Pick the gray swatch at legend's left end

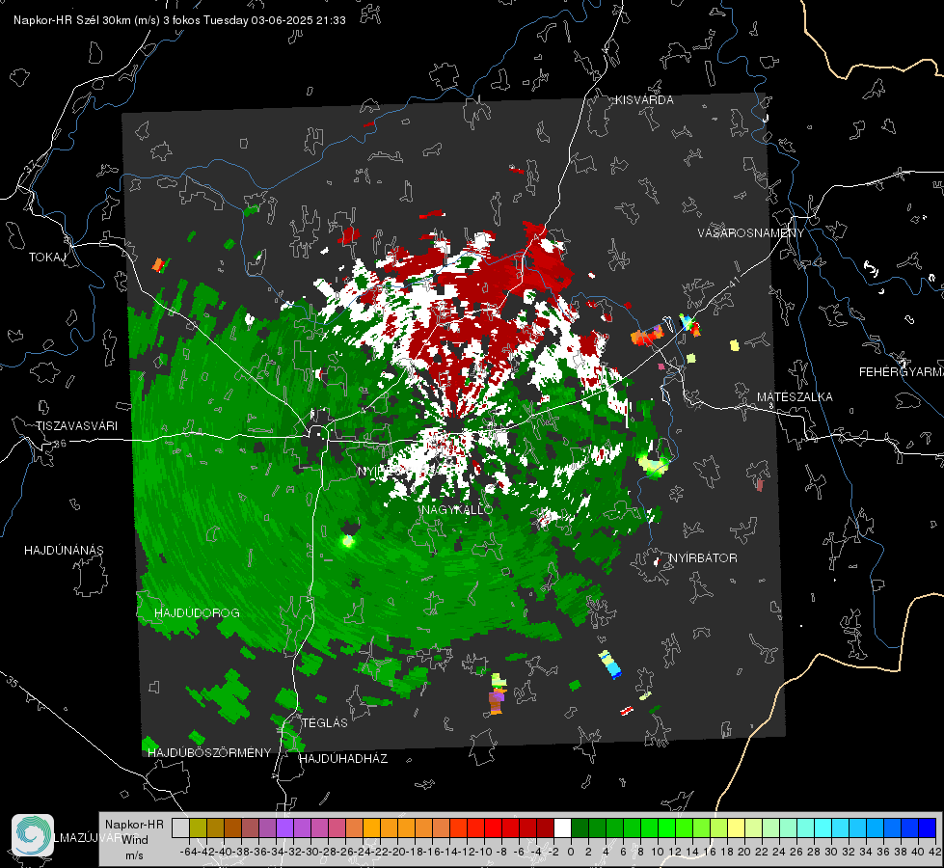(180, 827)
